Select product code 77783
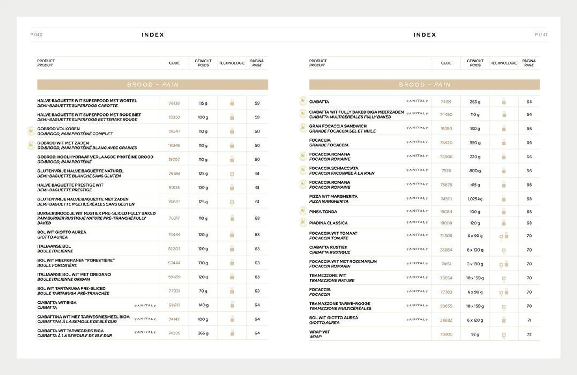 [446, 292]
